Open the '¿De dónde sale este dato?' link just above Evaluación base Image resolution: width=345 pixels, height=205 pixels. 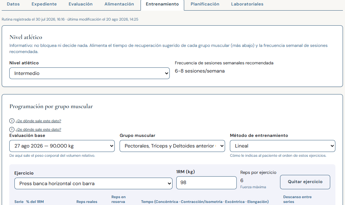38,129
